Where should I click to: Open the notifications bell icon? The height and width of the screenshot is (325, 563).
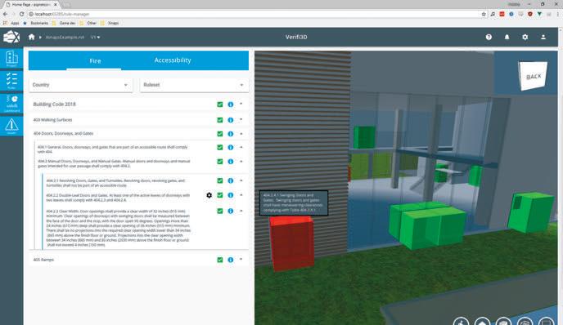507,37
